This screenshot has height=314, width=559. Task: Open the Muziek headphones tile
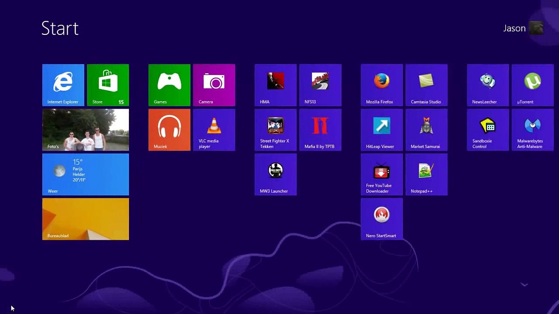coord(169,130)
